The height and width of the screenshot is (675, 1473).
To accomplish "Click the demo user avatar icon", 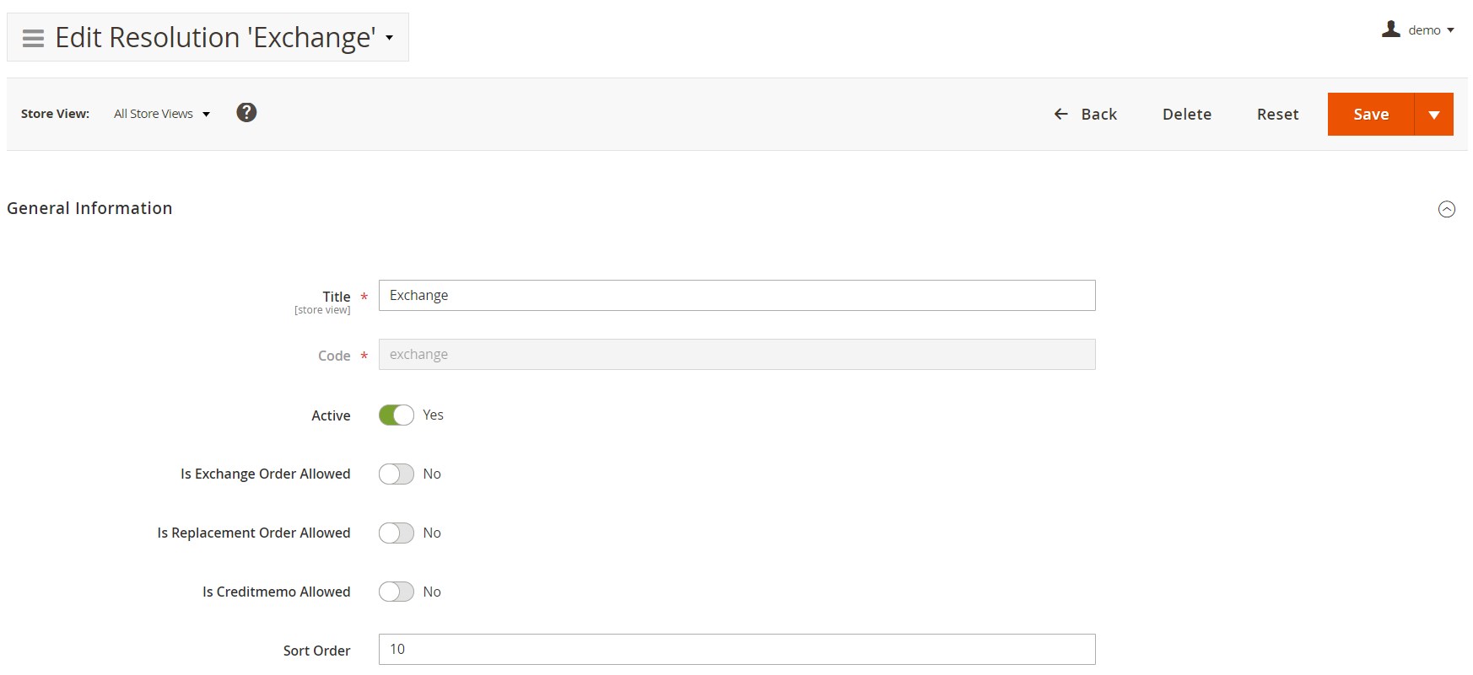I will [x=1391, y=29].
